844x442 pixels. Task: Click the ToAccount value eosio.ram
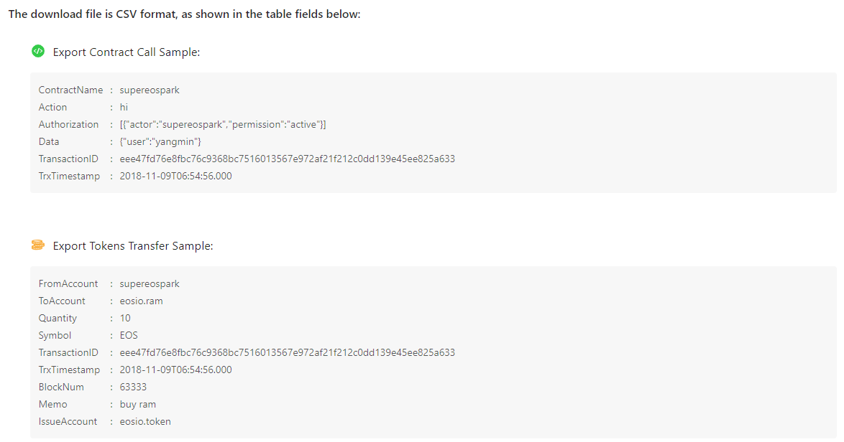coord(141,301)
